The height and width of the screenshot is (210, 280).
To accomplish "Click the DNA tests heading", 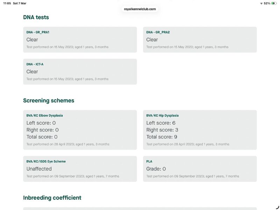I will 36,17.
